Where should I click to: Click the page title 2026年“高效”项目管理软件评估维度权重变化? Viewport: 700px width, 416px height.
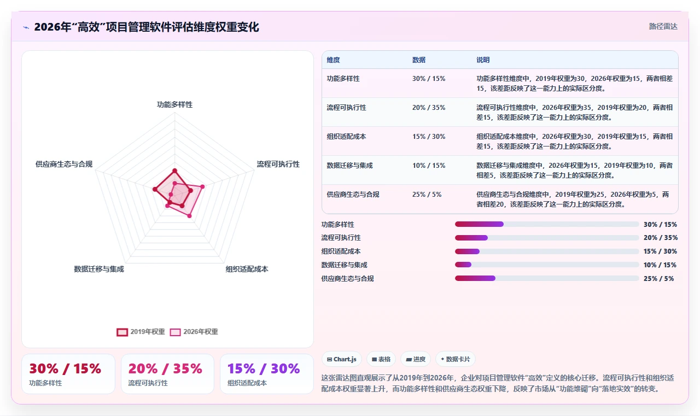pos(147,27)
